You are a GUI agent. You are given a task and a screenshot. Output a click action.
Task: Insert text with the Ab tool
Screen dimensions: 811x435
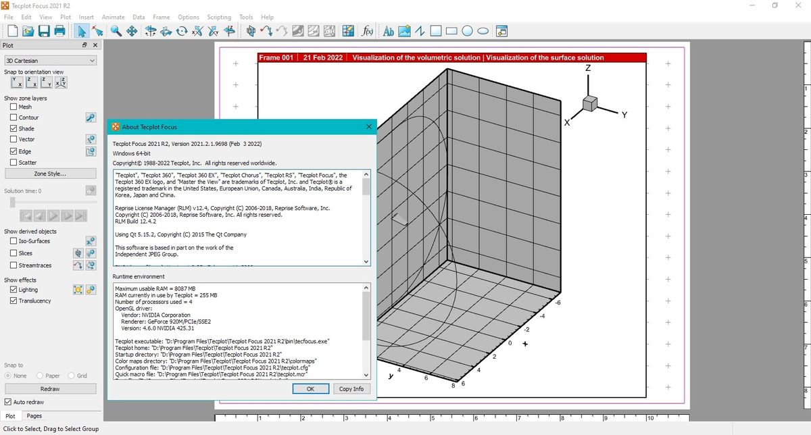389,30
